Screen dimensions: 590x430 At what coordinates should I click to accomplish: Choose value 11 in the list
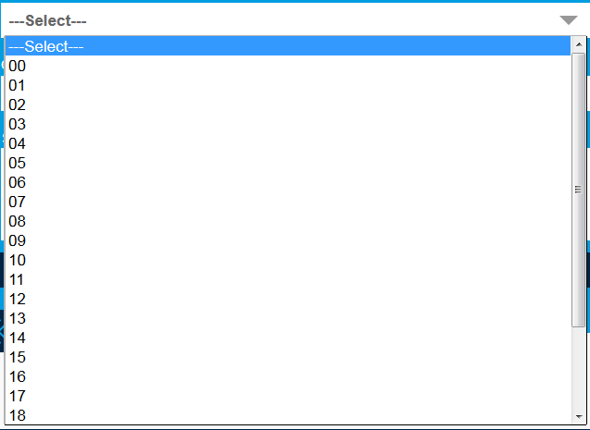point(288,279)
